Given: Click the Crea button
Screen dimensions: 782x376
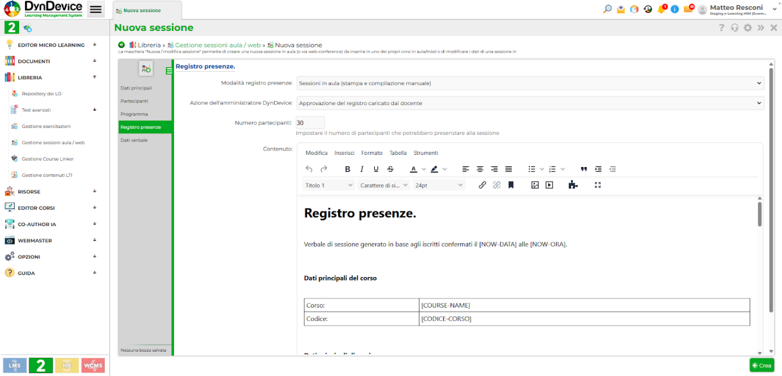Looking at the screenshot, I should tap(761, 365).
